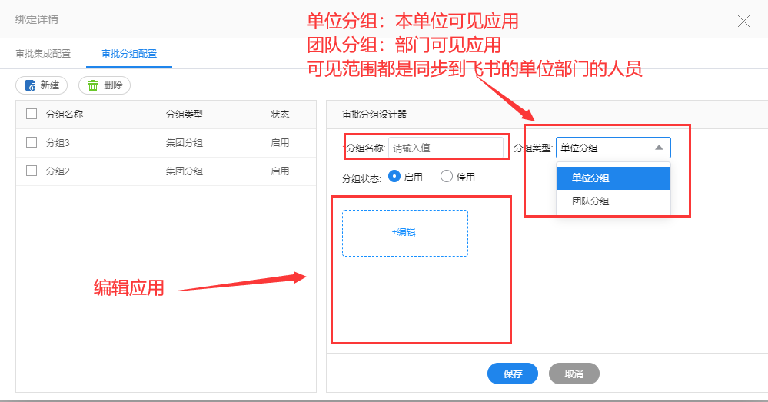Close the 绑定详情 dialog
This screenshot has height=402, width=768.
(743, 21)
